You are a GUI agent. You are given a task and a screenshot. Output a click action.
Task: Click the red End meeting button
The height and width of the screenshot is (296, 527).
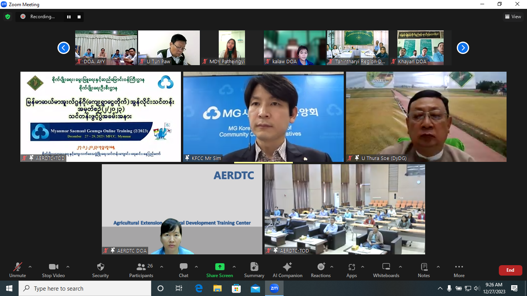pyautogui.click(x=510, y=270)
